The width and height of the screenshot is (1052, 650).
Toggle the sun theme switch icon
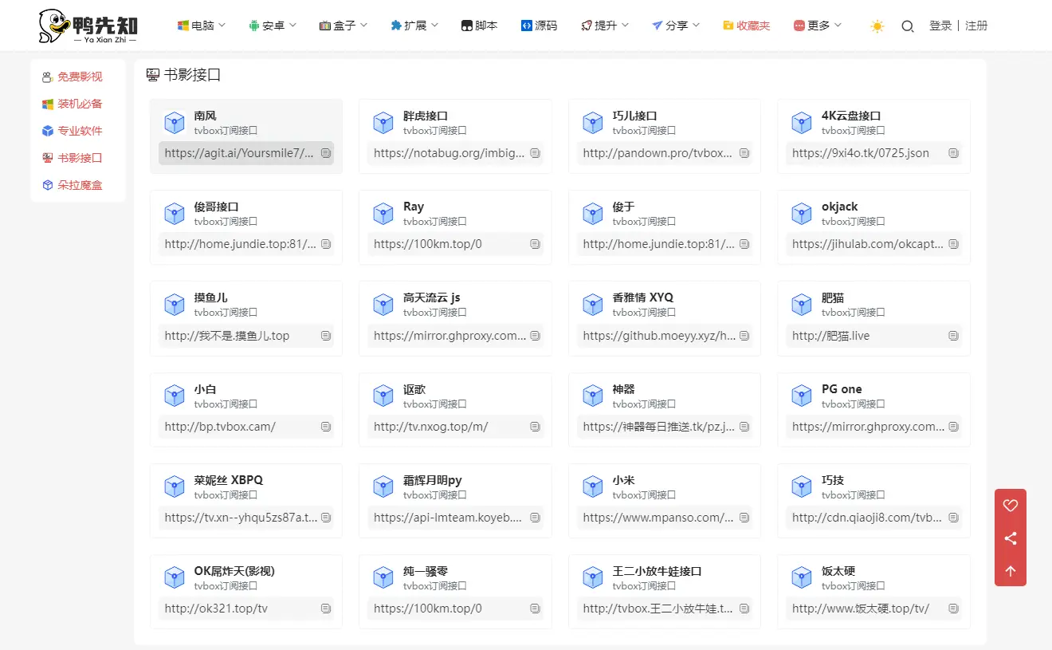[x=877, y=26]
